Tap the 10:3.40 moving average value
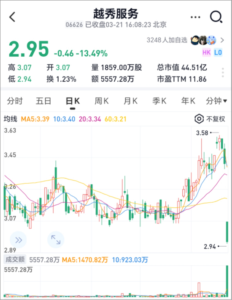The image size is (232, 300). click(64, 119)
